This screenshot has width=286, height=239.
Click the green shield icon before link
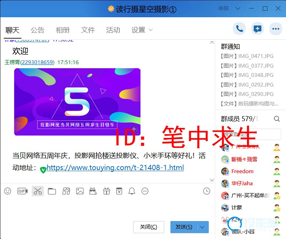(x=43, y=170)
